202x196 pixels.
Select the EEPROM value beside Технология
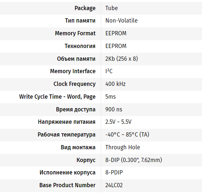116,46
